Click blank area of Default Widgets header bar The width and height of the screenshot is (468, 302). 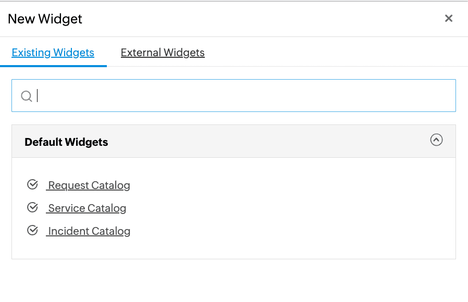pos(261,142)
